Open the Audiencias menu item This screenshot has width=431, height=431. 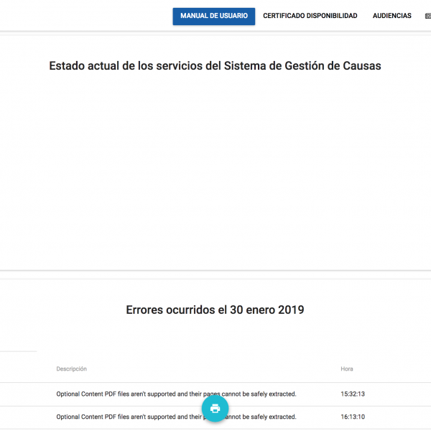point(391,16)
